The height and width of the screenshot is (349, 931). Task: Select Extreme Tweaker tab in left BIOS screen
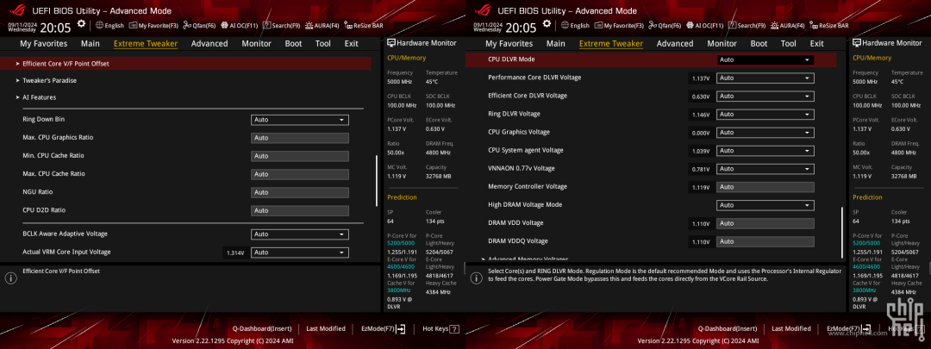[x=146, y=43]
